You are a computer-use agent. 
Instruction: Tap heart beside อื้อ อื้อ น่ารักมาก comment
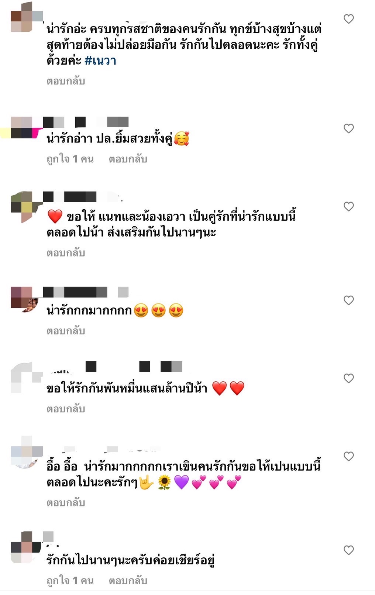click(349, 456)
